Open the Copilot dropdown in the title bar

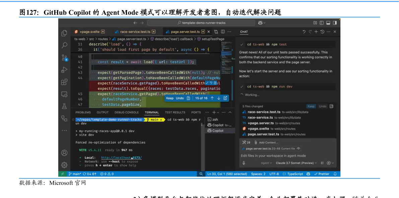pos(262,23)
